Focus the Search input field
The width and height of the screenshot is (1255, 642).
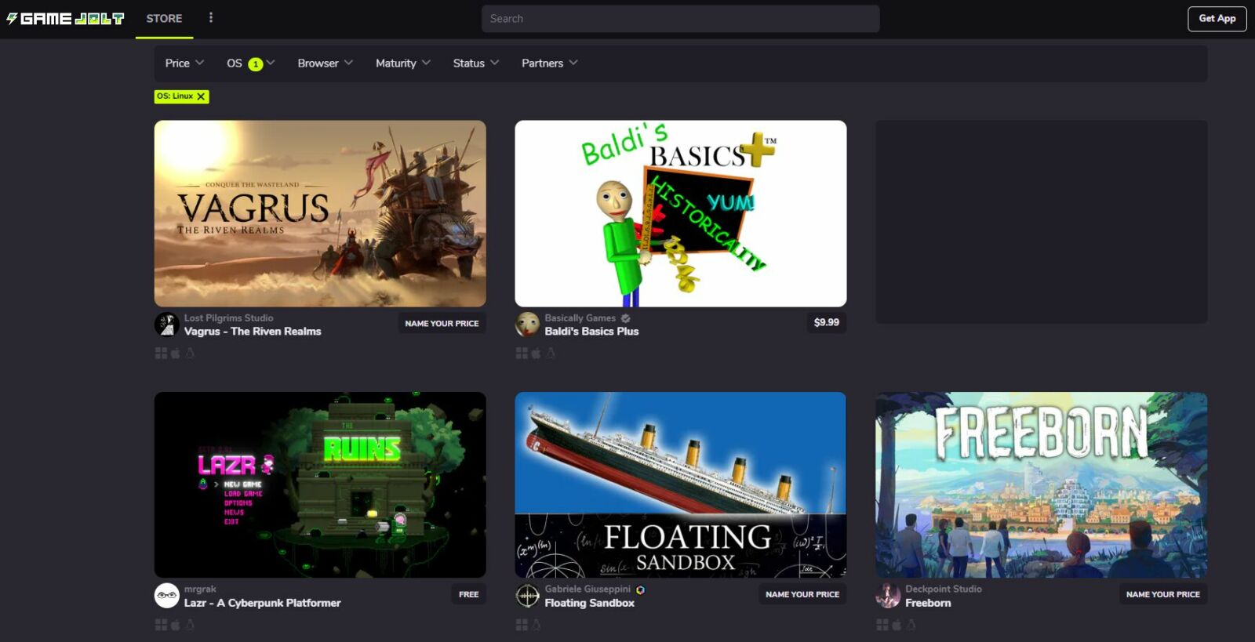click(680, 19)
